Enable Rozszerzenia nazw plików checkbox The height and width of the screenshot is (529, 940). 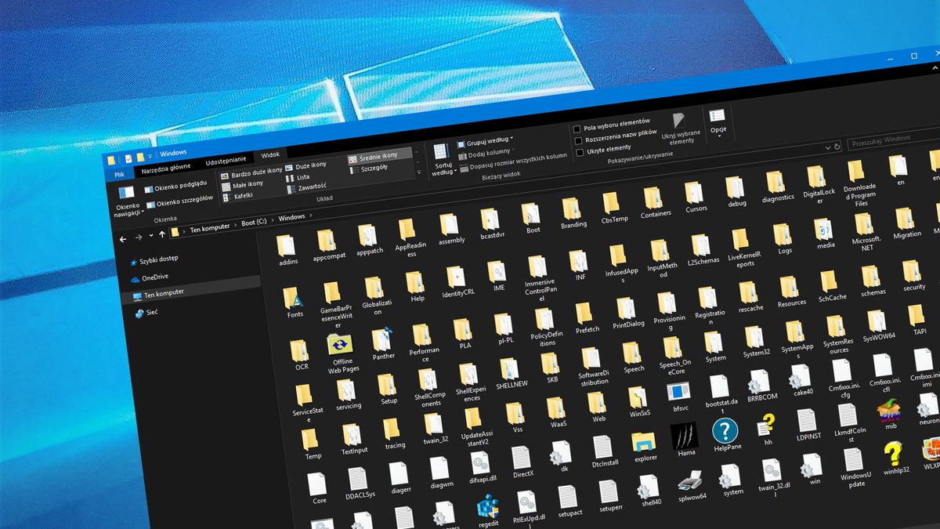tap(578, 140)
